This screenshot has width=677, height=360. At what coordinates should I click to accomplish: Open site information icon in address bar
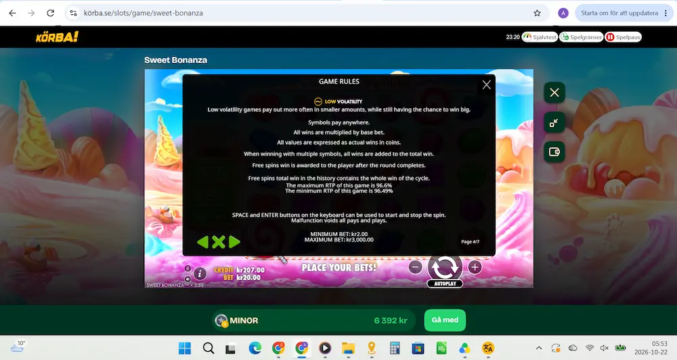[73, 13]
